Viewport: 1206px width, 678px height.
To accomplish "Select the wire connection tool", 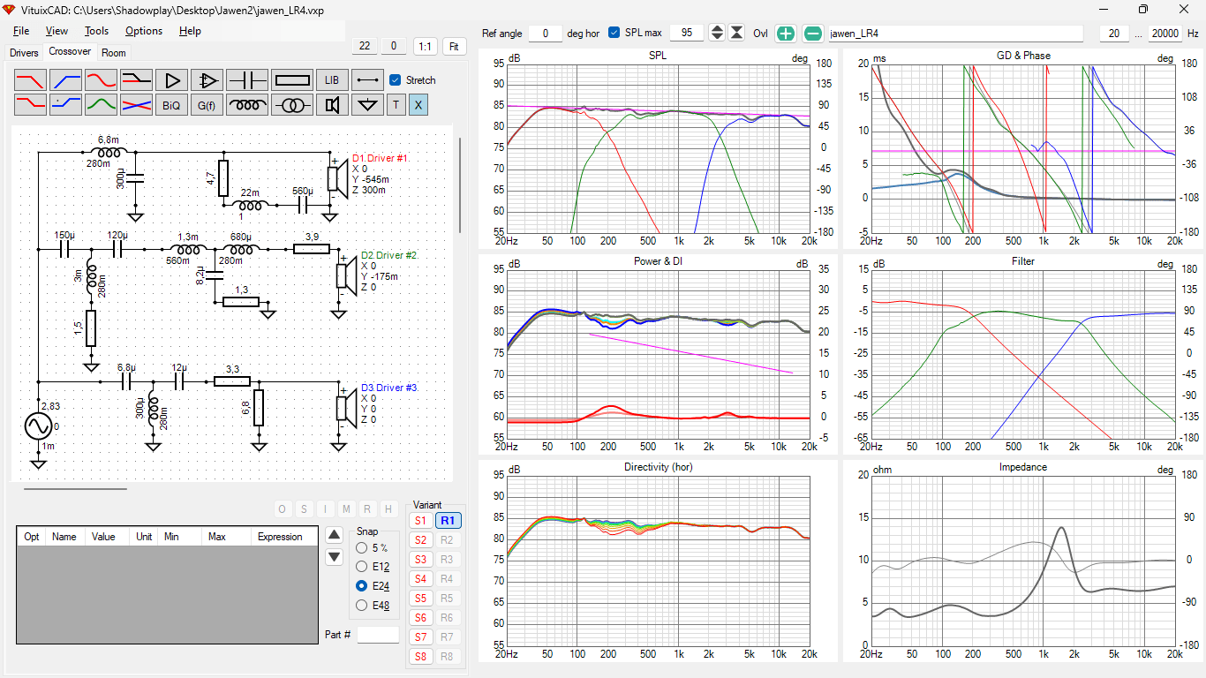I will click(x=367, y=80).
